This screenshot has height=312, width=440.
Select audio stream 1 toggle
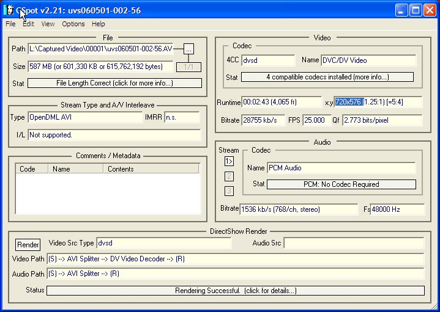click(229, 161)
